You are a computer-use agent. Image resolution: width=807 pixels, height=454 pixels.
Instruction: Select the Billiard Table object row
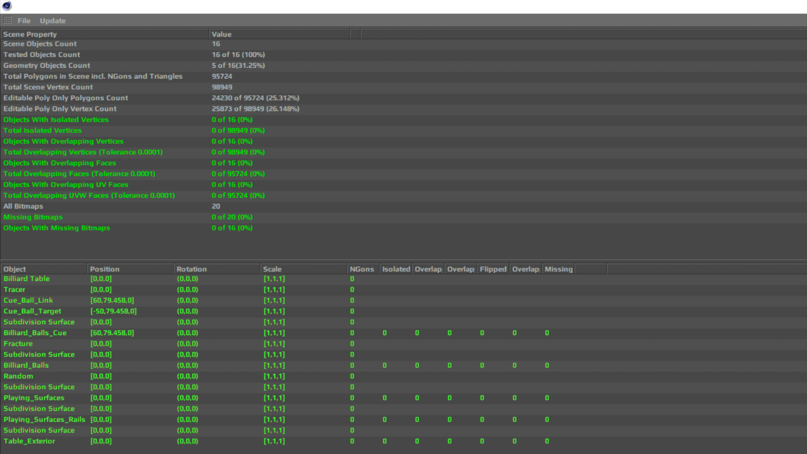tap(26, 279)
